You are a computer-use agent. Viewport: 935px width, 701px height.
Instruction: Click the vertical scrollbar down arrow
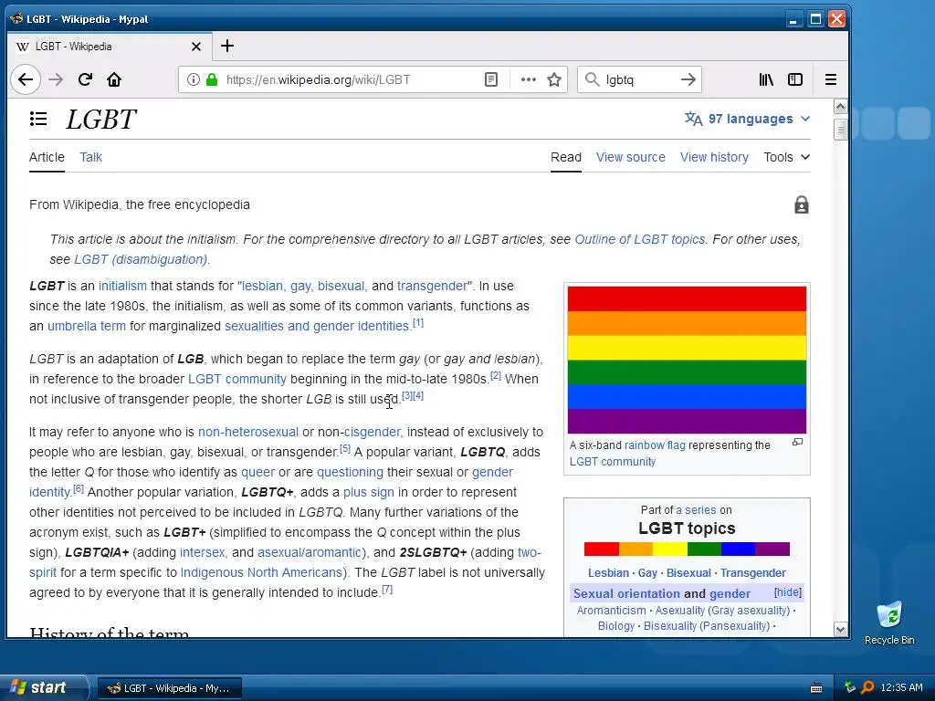coord(841,629)
